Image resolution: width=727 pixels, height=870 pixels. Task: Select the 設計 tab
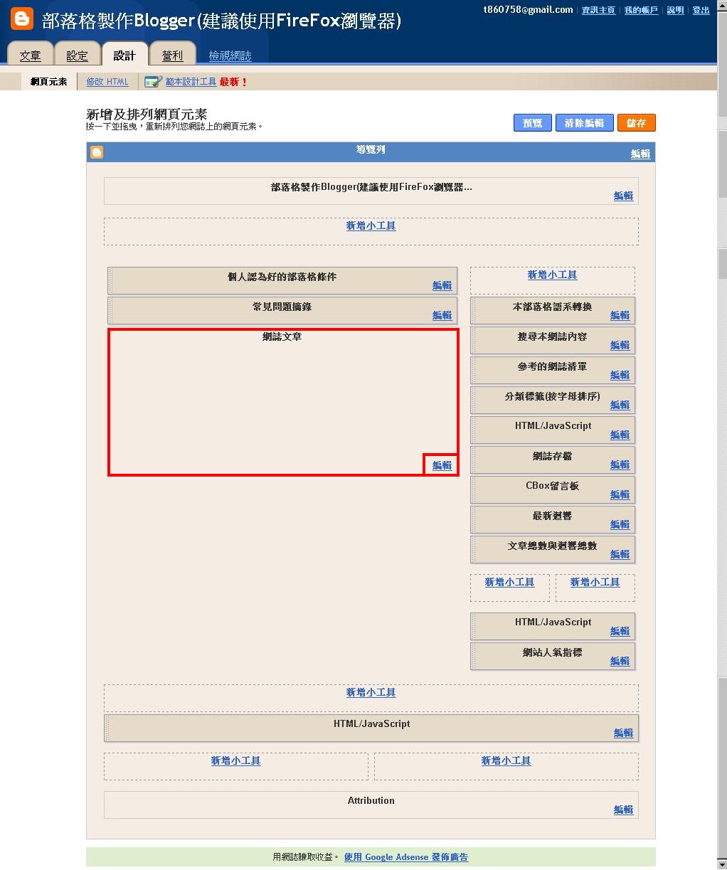tap(124, 55)
